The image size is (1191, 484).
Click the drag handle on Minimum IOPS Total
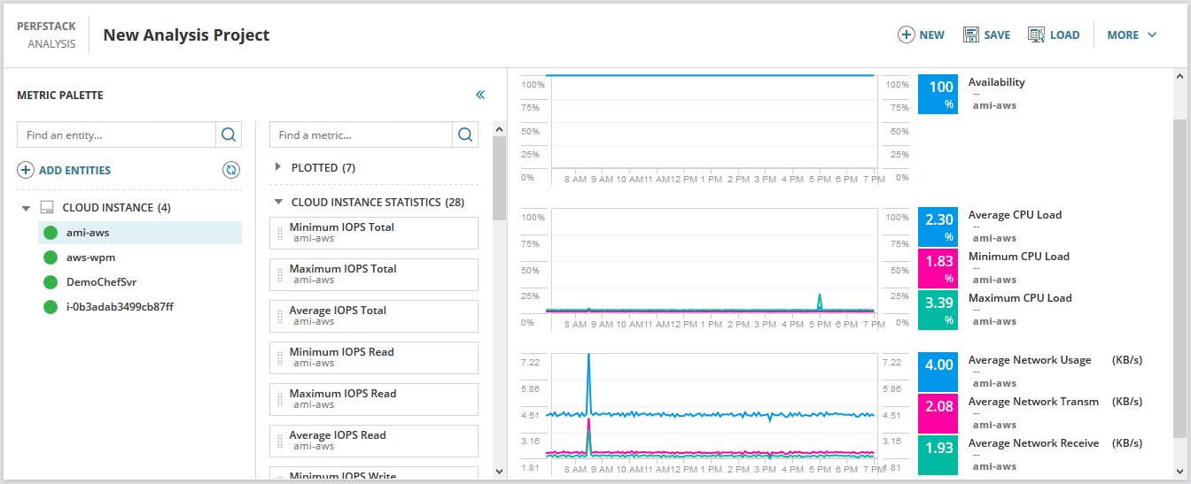click(x=280, y=233)
